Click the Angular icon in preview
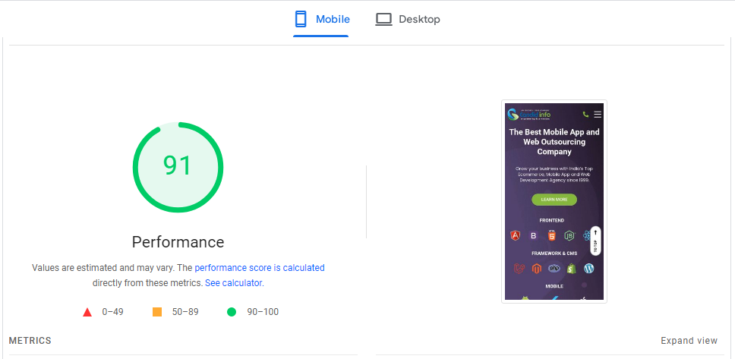The image size is (735, 359). click(x=515, y=236)
